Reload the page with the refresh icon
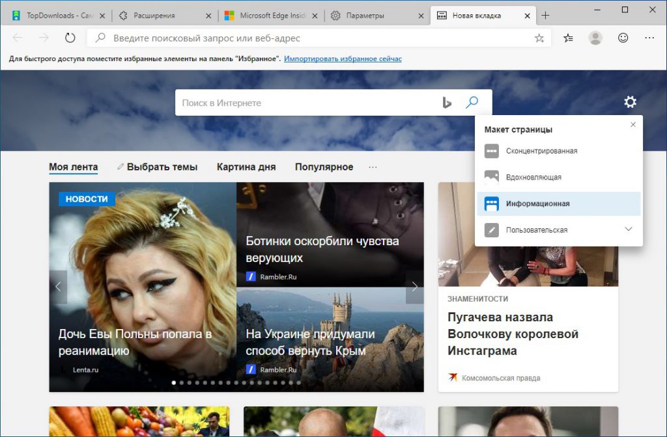Image resolution: width=667 pixels, height=437 pixels. coord(70,38)
